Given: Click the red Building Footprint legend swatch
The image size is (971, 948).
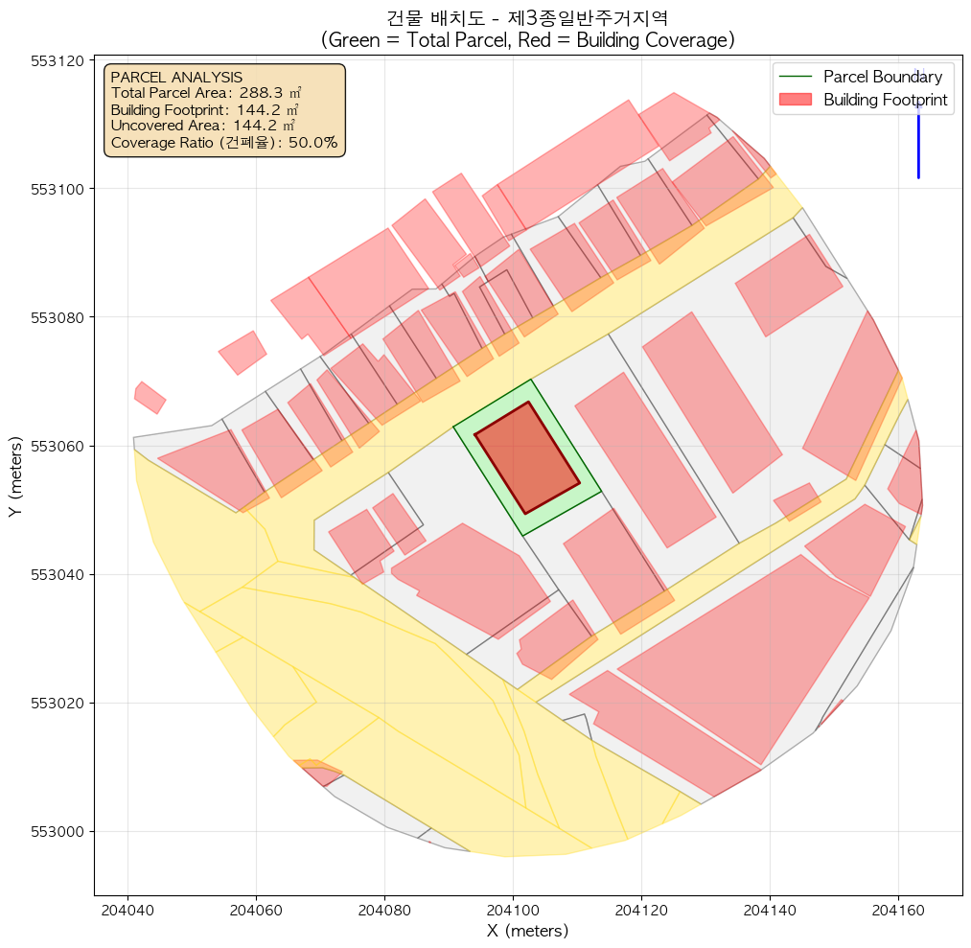Looking at the screenshot, I should tap(796, 100).
